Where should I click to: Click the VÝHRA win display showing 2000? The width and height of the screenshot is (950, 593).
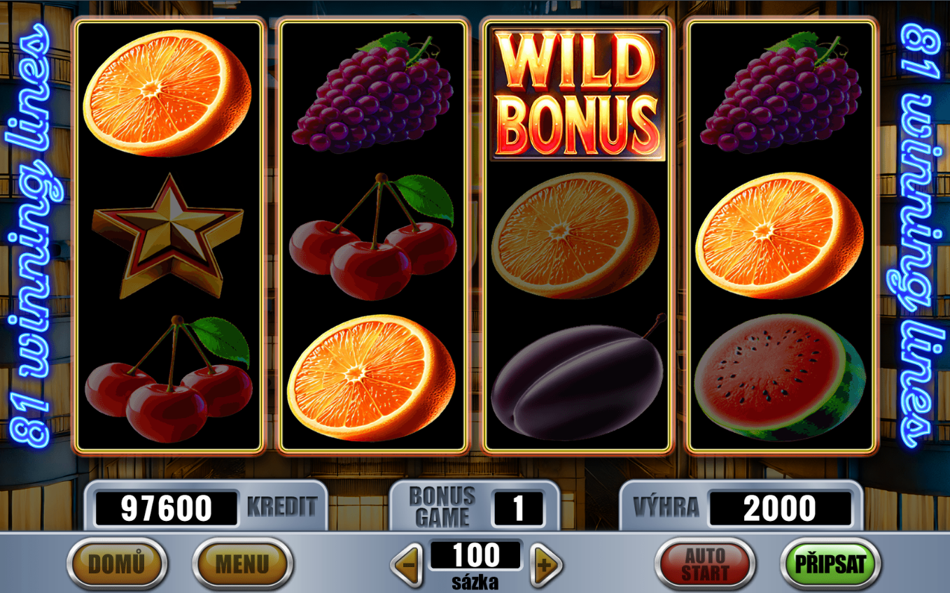pyautogui.click(x=780, y=508)
